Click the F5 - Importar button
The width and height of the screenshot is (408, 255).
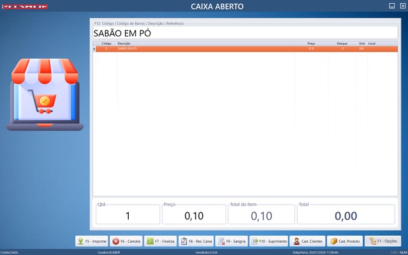pos(92,241)
